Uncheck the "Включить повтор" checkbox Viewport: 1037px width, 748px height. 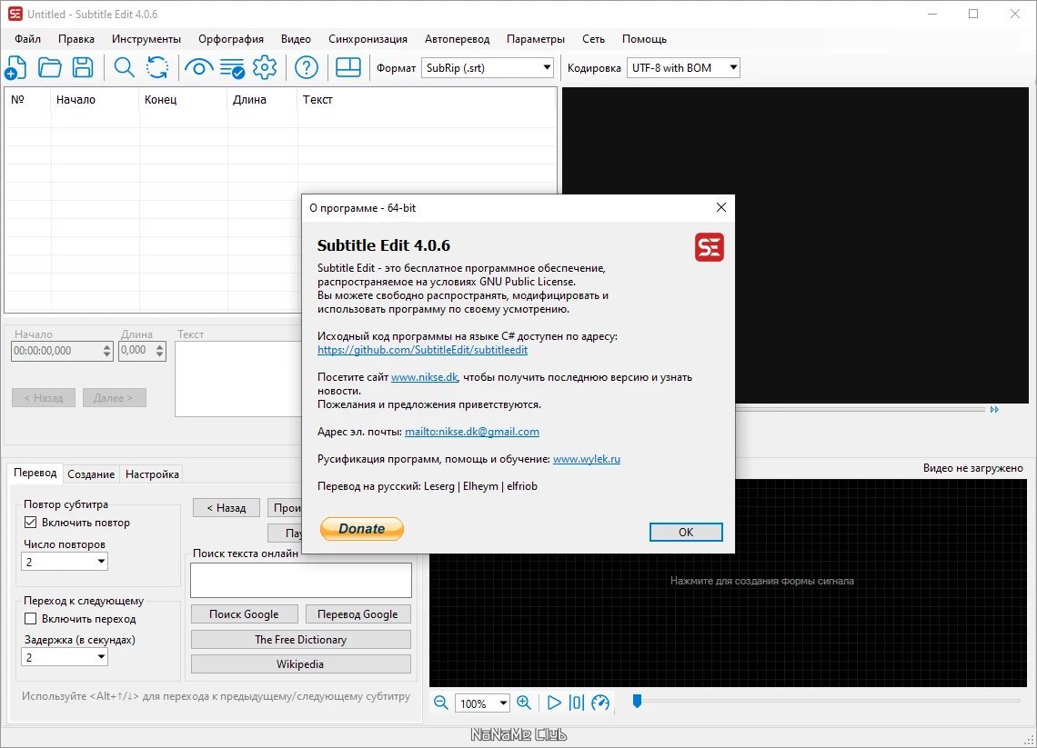(30, 522)
